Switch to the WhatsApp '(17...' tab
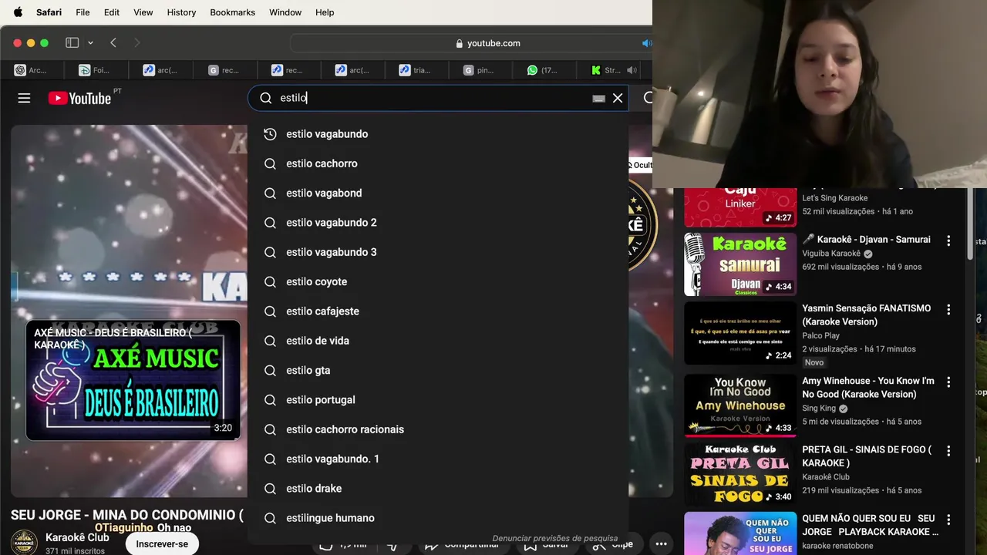987x555 pixels. (542, 70)
